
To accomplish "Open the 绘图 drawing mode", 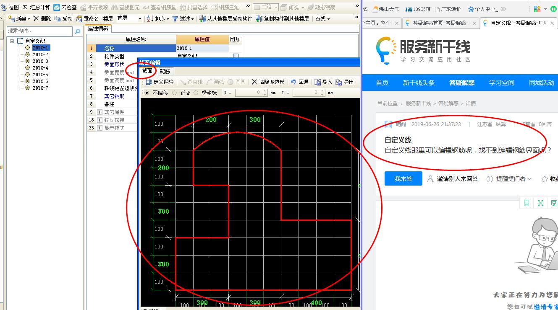I will point(10,8).
